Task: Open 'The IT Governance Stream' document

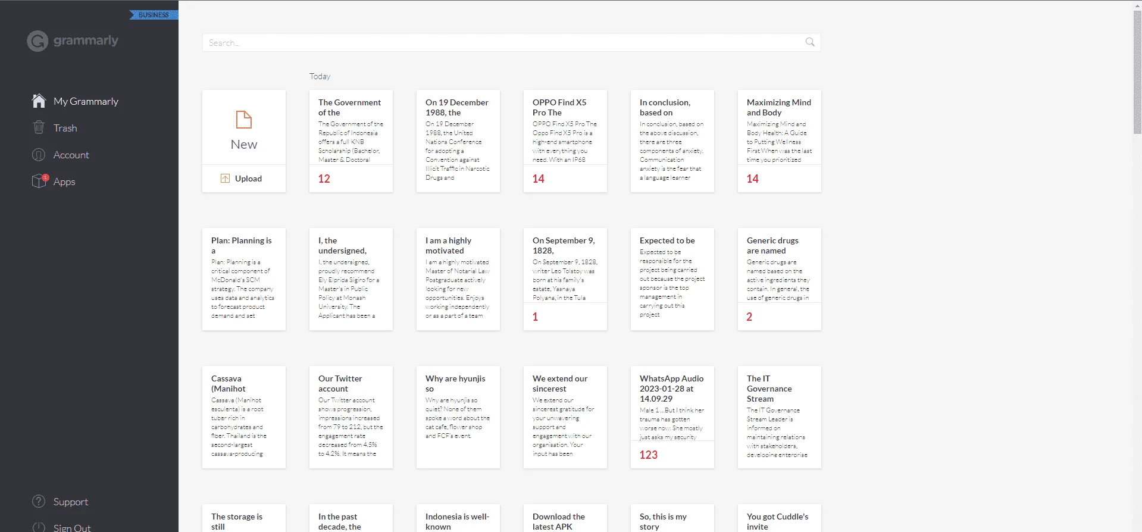Action: click(780, 417)
